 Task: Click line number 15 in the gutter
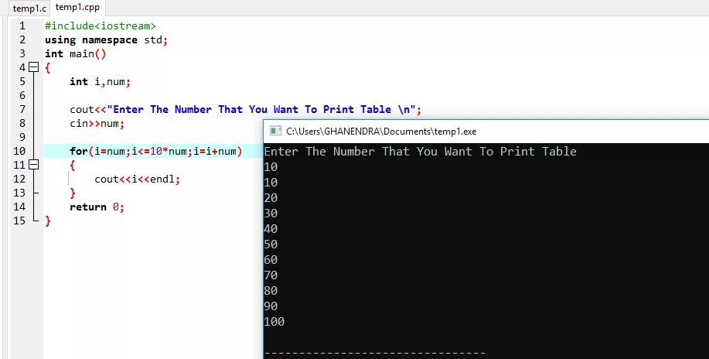(20, 221)
